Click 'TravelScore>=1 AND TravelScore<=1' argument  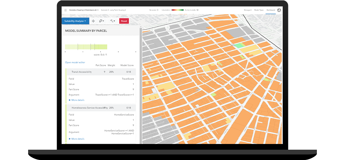pyautogui.click(x=115, y=95)
